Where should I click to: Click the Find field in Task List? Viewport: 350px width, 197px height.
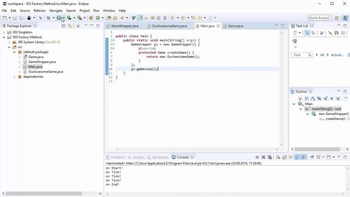[x=301, y=55]
